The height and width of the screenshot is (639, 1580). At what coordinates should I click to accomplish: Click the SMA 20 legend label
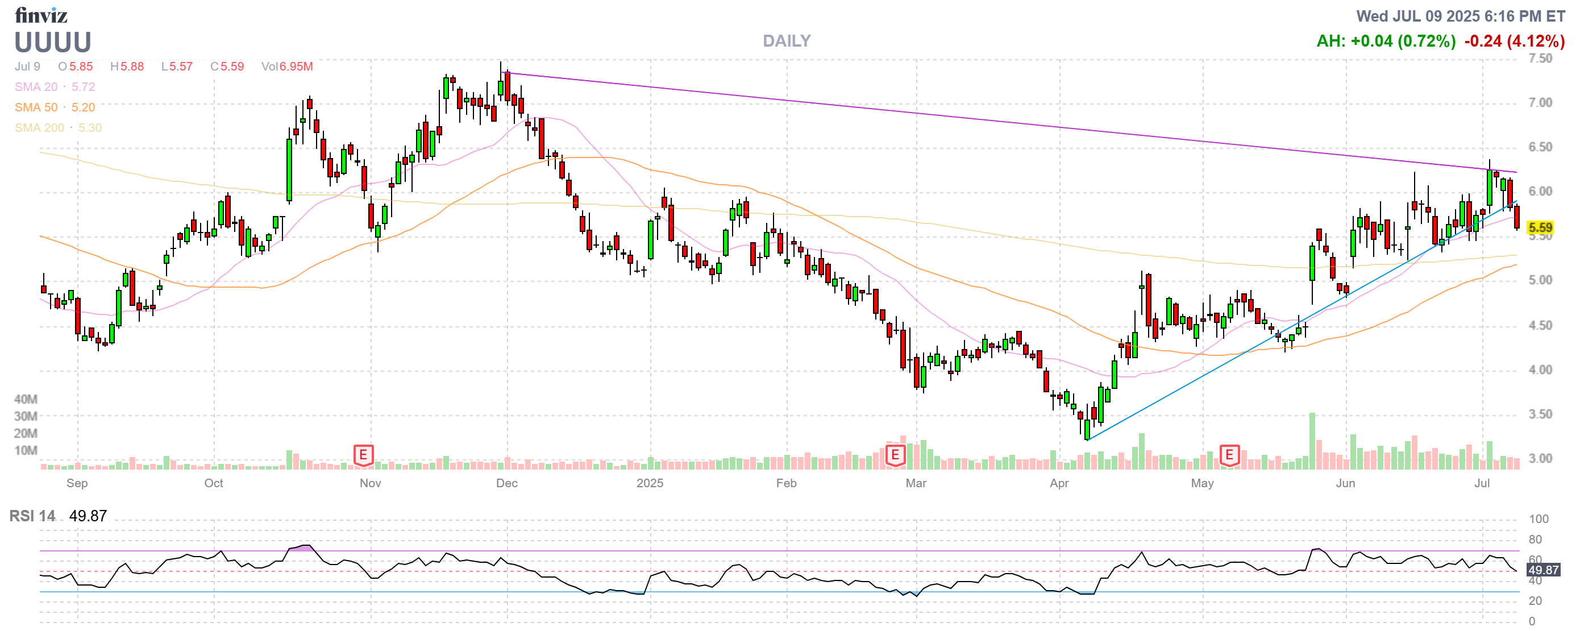[36, 87]
